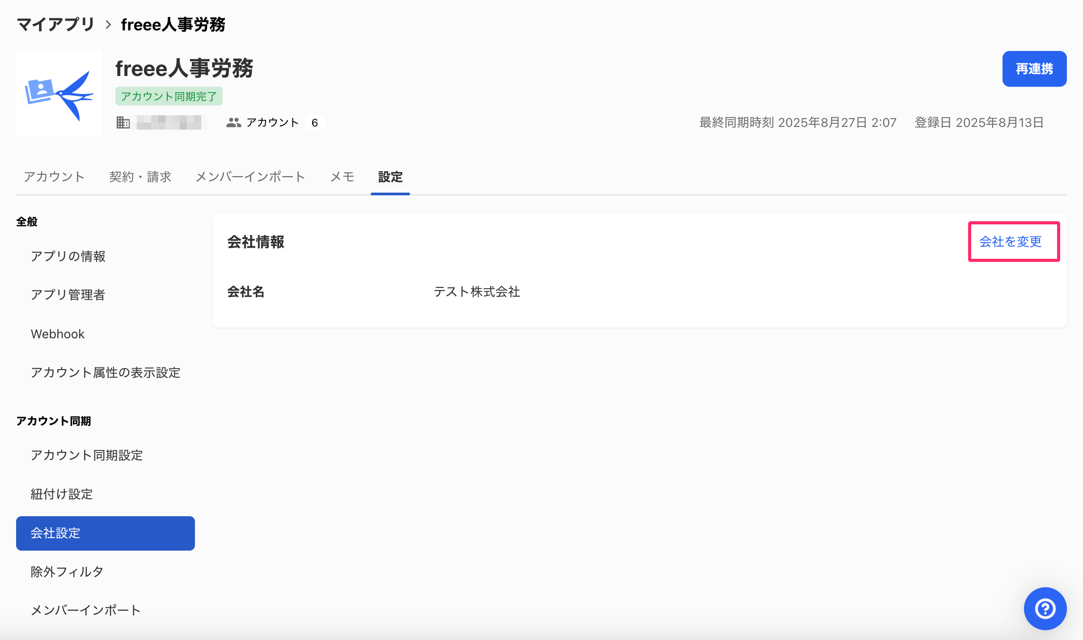1083x640 pixels.
Task: Click the 登録日 2025年8月13日 text
Action: tap(979, 122)
